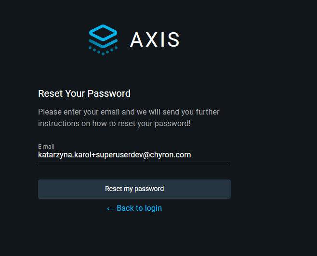
Task: Click the AXIS wordmark text
Action: [155, 40]
